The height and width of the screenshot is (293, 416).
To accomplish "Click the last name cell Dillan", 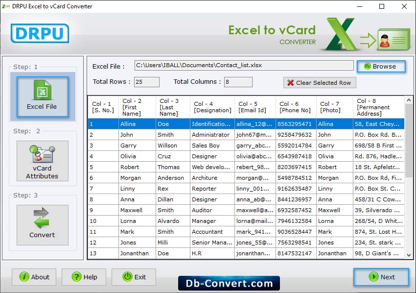I will point(173,199).
